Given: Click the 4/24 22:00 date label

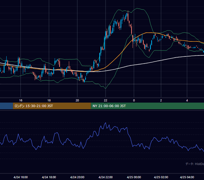Looking at the screenshot, I should click(106, 177).
